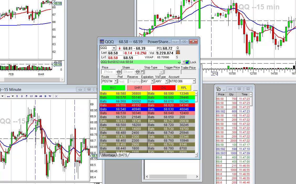
Task: Open the first chart toolbar dropdown arrow
Action: (2, 96)
